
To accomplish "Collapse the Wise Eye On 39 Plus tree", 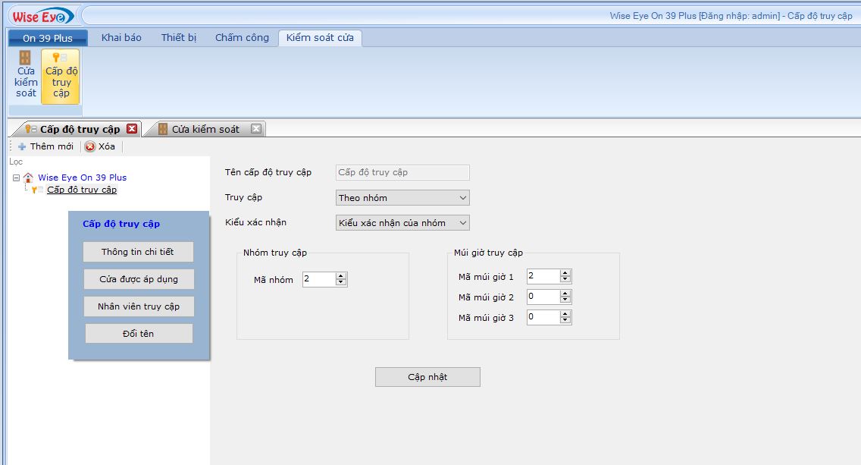I will 16,178.
